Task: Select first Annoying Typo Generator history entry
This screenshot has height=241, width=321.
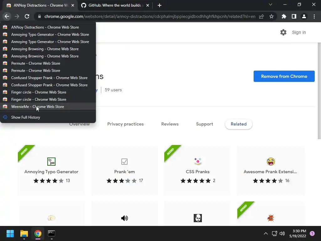Action: (48, 35)
